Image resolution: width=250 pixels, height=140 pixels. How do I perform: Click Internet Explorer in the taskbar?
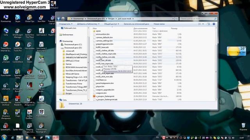[12, 138]
